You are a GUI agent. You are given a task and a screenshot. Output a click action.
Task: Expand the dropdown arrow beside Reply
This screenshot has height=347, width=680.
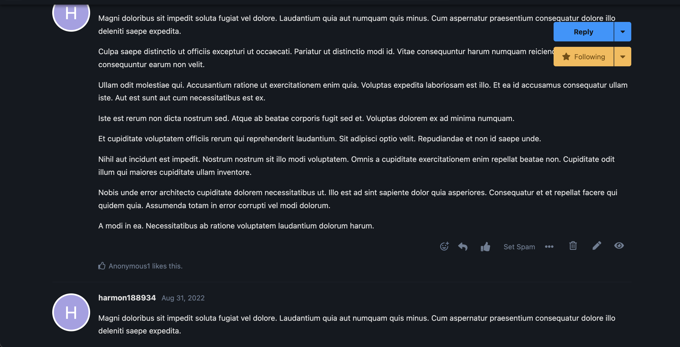(622, 32)
